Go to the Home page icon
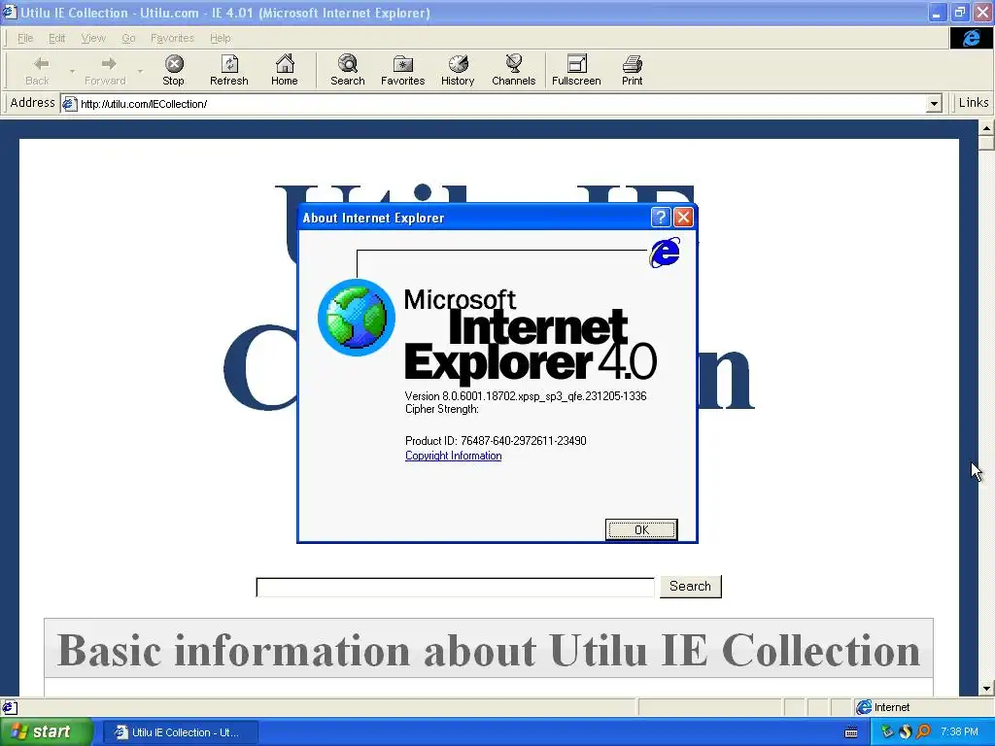Screen dimensions: 995x746 pyautogui.click(x=285, y=70)
